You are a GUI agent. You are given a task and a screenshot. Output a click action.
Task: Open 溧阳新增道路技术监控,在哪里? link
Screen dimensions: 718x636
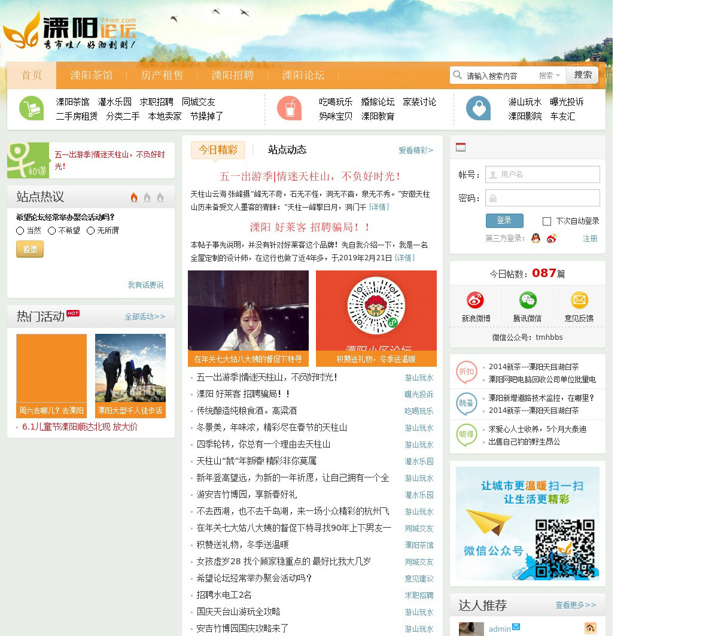(x=541, y=398)
